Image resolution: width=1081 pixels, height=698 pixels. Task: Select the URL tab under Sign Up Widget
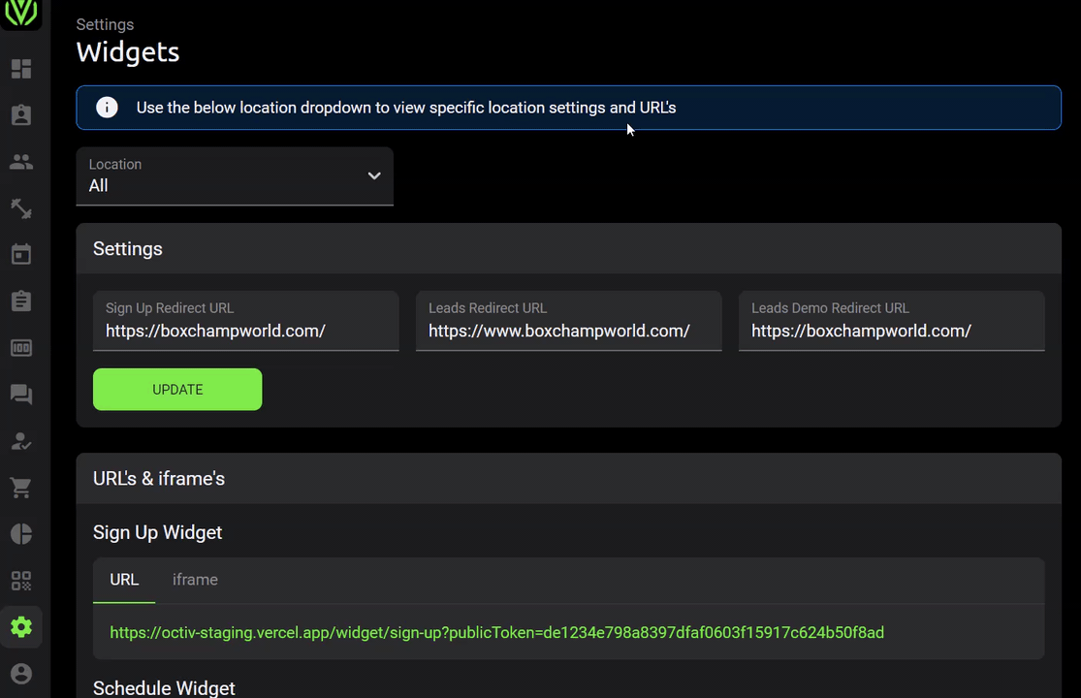pos(124,580)
